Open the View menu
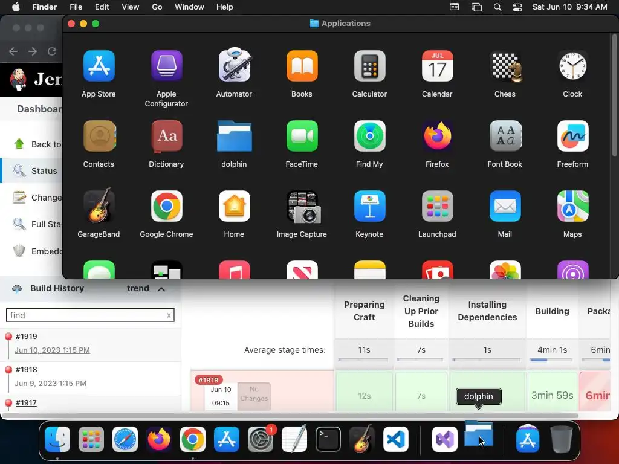619x464 pixels. (x=131, y=7)
